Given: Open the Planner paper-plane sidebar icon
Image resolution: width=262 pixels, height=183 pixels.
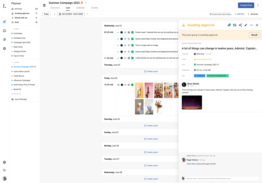Looking at the screenshot, I should click(4, 22).
